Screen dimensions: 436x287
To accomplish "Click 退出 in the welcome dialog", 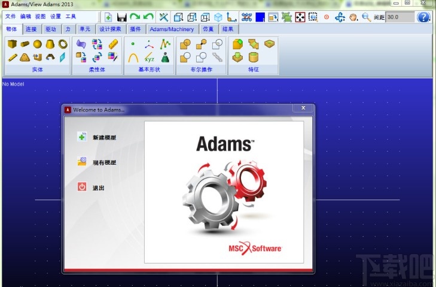I will point(98,188).
